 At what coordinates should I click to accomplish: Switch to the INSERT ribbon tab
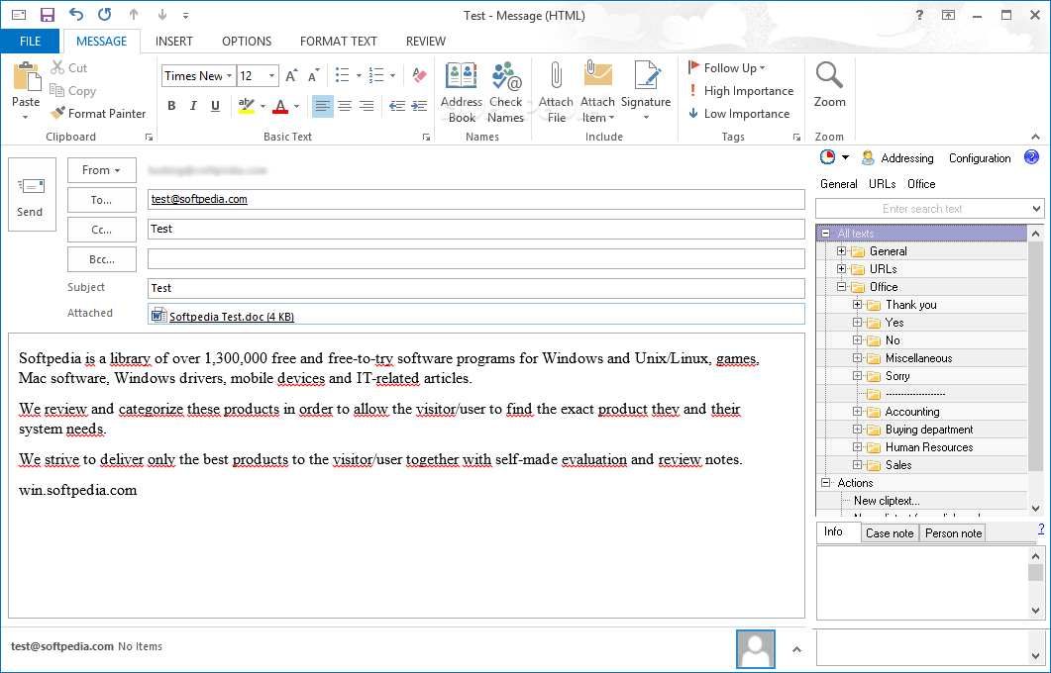(x=174, y=42)
